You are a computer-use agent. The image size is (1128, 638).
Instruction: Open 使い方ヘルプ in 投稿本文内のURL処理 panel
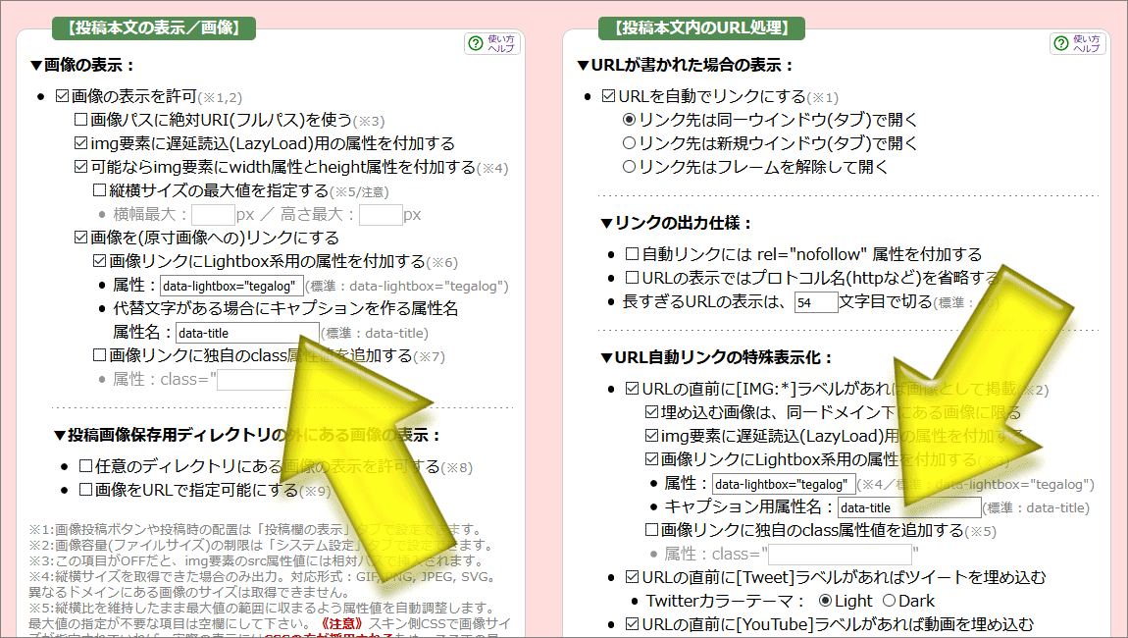[1078, 43]
